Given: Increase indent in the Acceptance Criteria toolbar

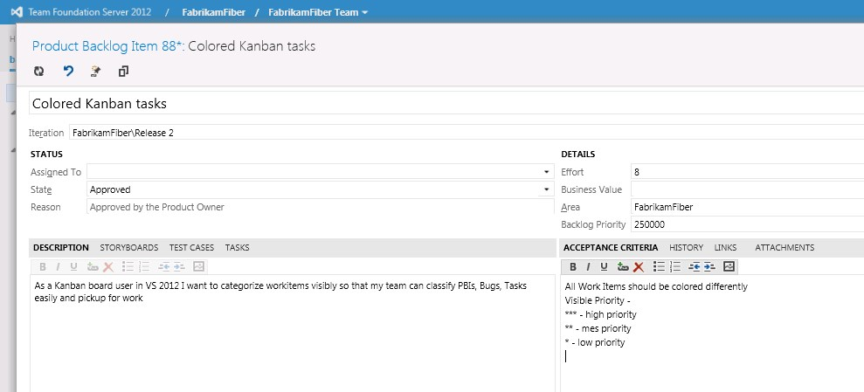Looking at the screenshot, I should tap(709, 267).
